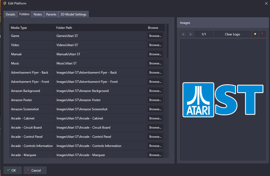The width and height of the screenshot is (270, 176).
Task: Browse for Advertisement Flyer - Front folder
Action: pyautogui.click(x=155, y=82)
